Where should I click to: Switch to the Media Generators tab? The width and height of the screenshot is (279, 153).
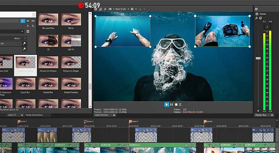(x=34, y=115)
